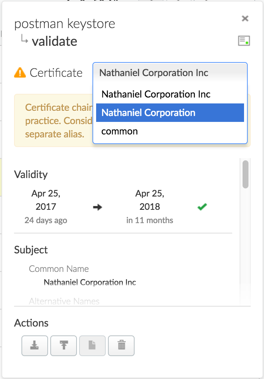The height and width of the screenshot is (379, 264).
Task: Click the certificate icon below the close button
Action: 244,41
